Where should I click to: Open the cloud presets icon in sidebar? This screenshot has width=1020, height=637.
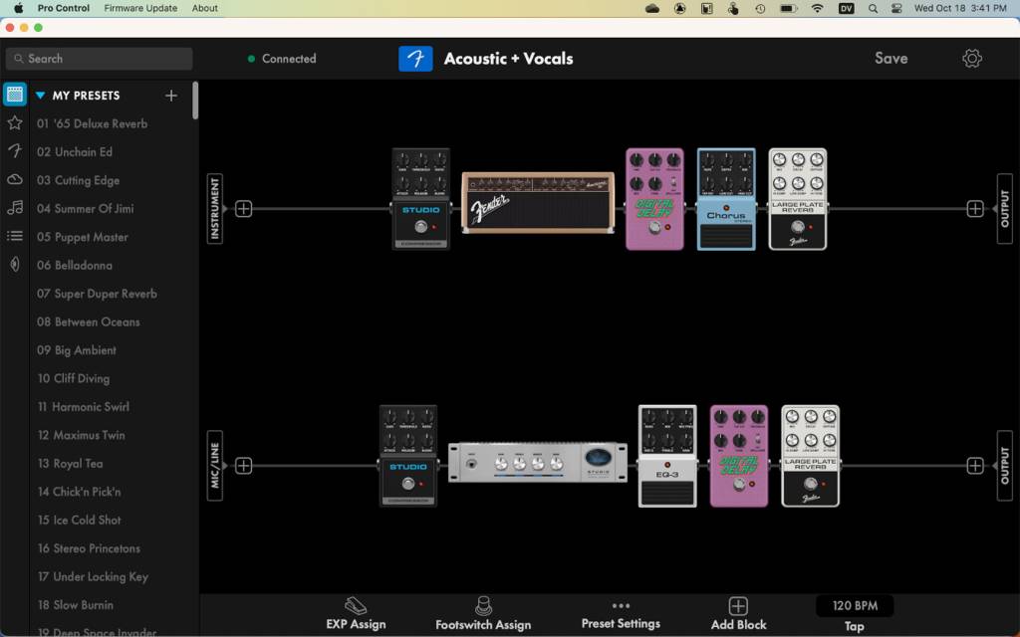pos(15,179)
